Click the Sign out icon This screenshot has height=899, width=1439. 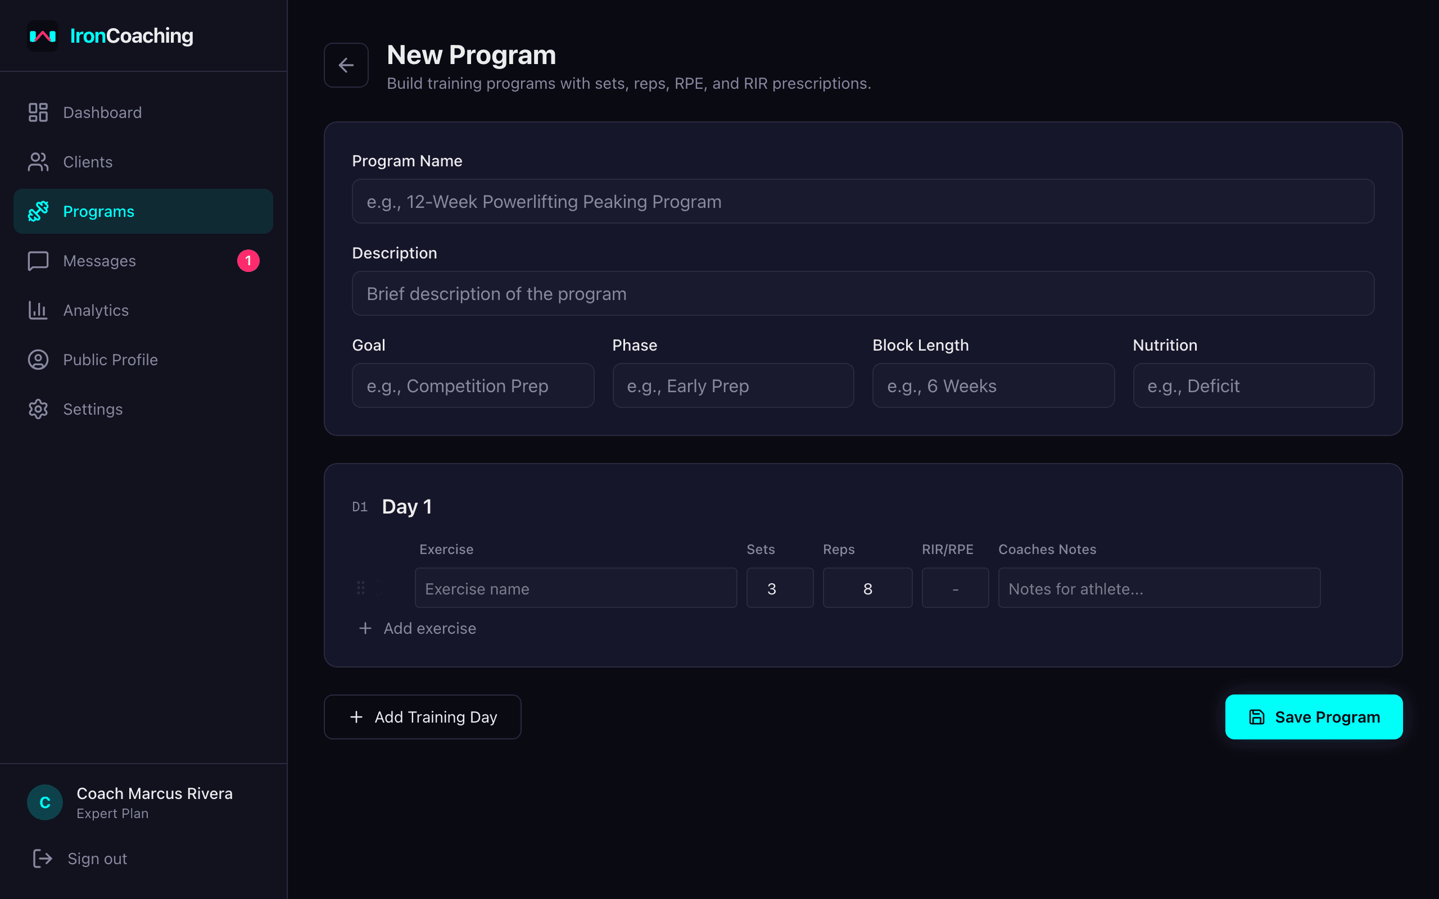tap(42, 859)
